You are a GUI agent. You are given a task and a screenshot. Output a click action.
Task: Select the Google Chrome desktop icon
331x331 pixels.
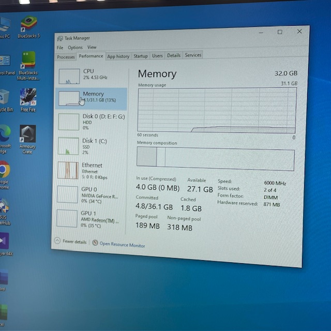point(4,172)
